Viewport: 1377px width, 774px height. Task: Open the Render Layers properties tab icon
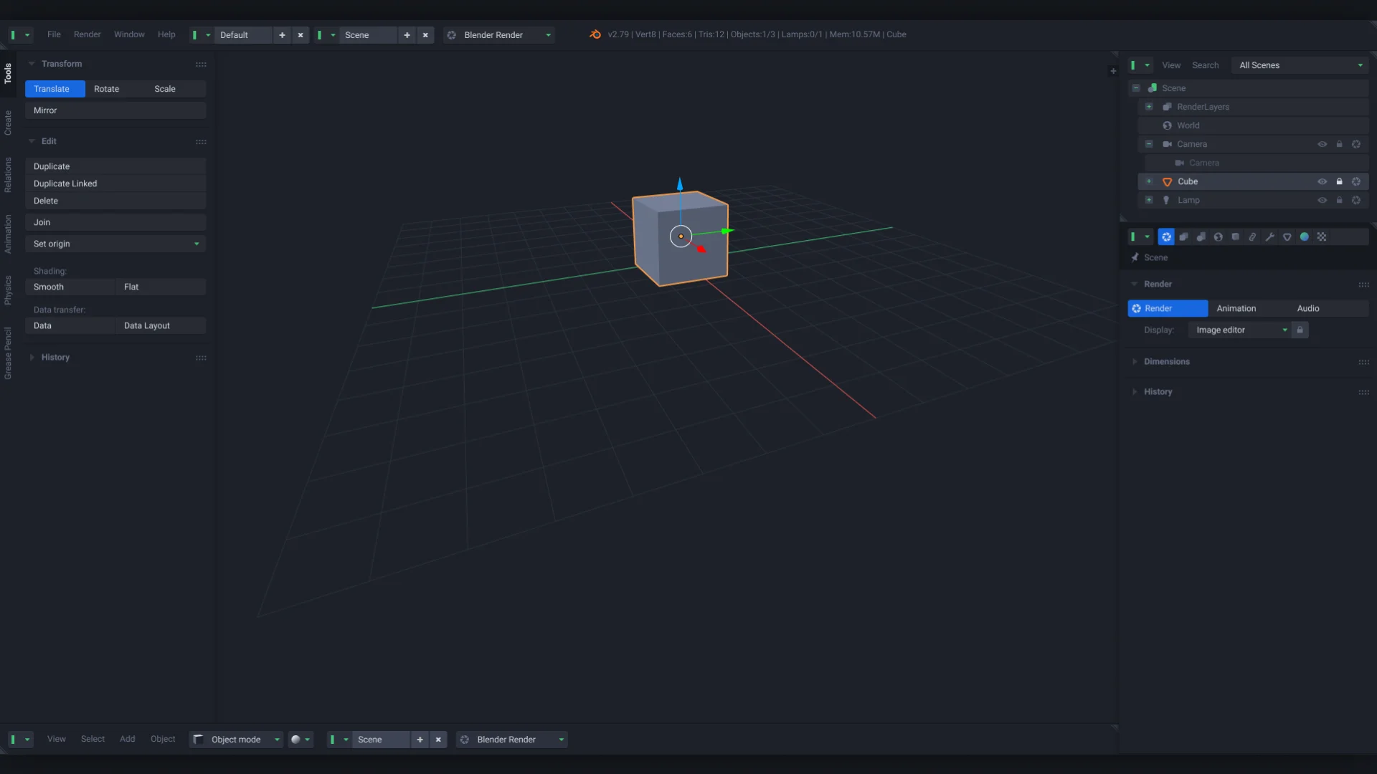(x=1184, y=237)
